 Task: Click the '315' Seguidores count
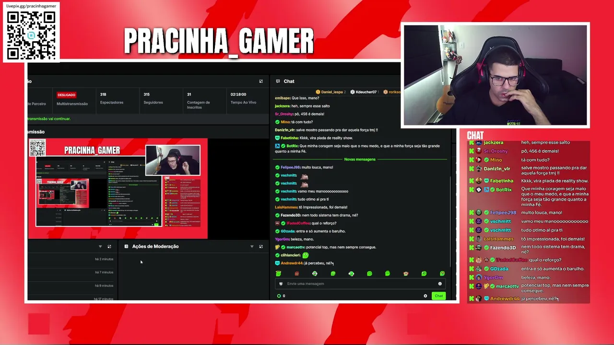[x=147, y=94]
